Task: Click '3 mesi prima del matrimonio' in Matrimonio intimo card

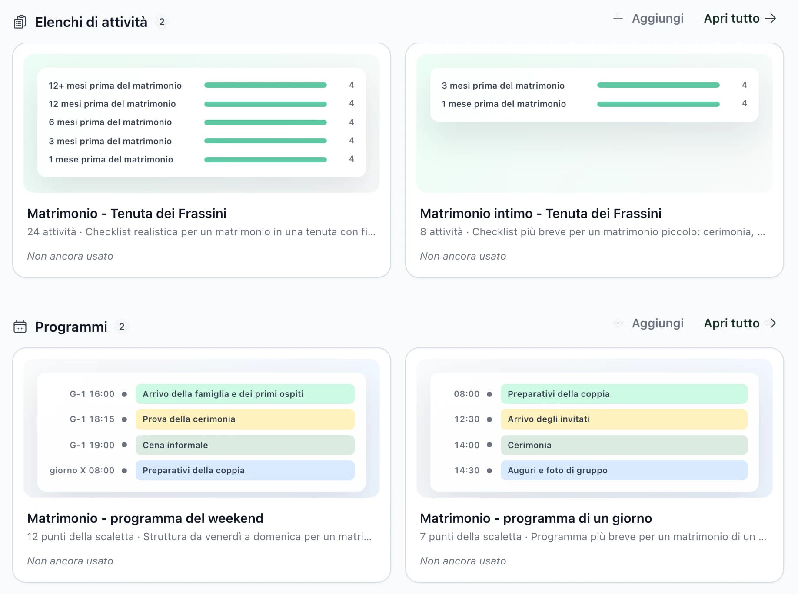Action: pyautogui.click(x=503, y=86)
